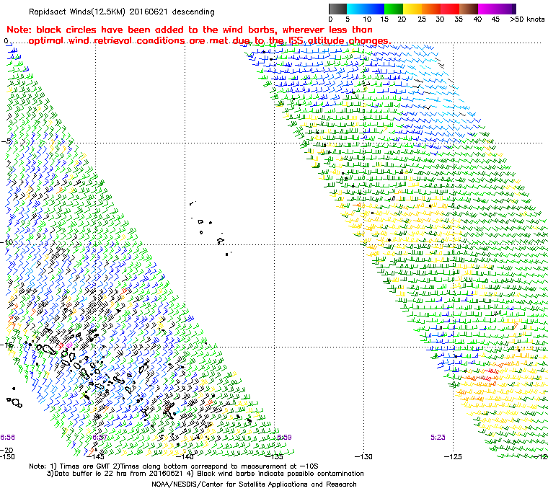Click the '-10' latitude axis label
The width and height of the screenshot is (548, 496).
[7, 242]
